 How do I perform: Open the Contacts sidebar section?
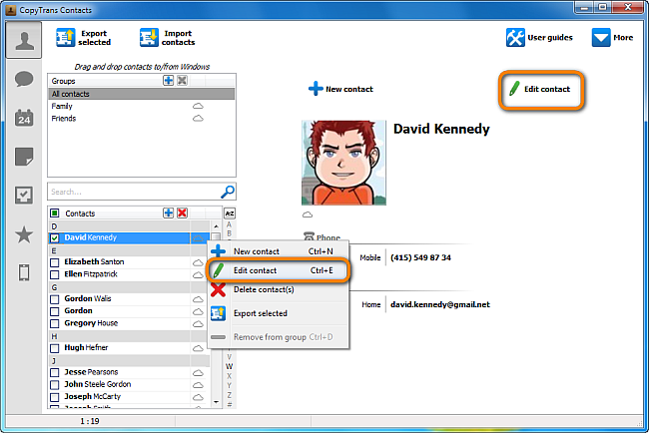[24, 40]
